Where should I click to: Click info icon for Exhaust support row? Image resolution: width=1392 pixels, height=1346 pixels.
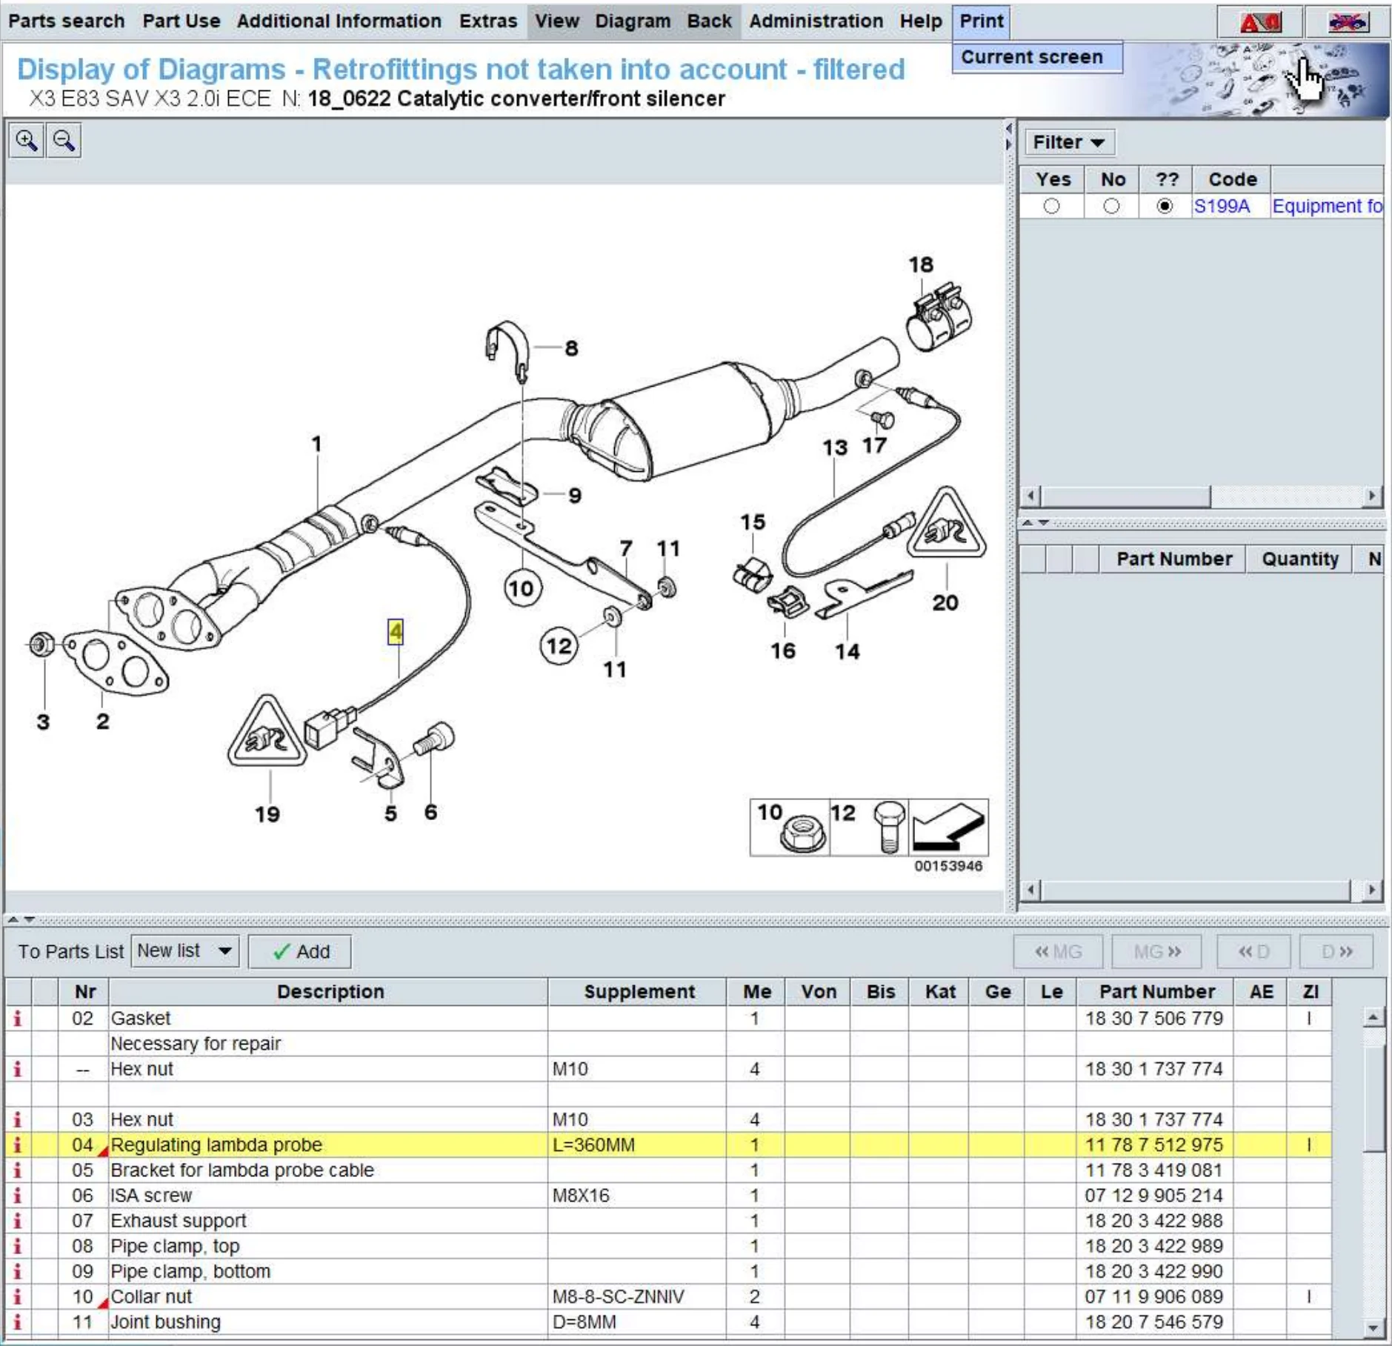[18, 1221]
